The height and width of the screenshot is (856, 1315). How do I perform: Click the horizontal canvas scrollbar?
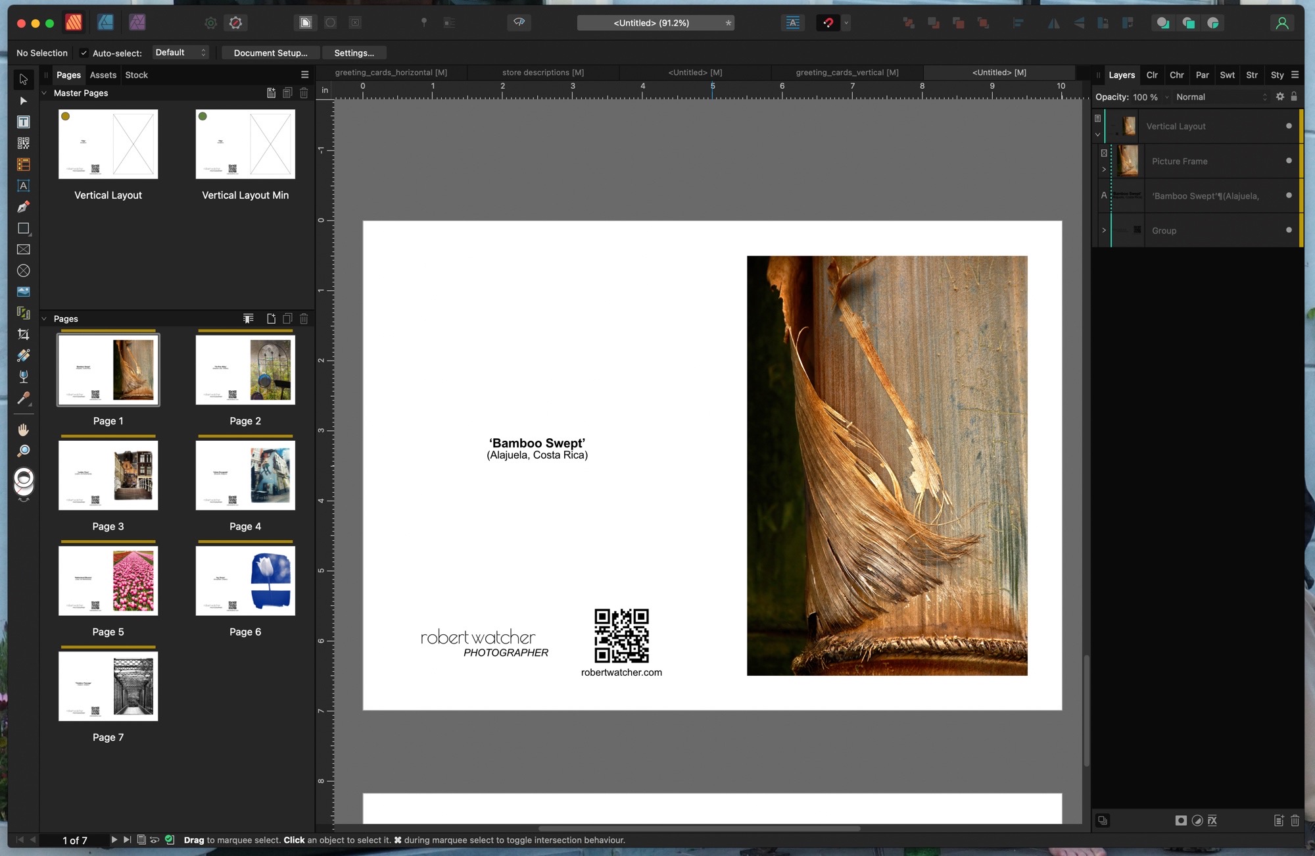pyautogui.click(x=700, y=828)
